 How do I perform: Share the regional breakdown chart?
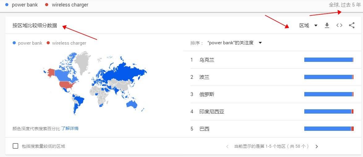coord(352,26)
